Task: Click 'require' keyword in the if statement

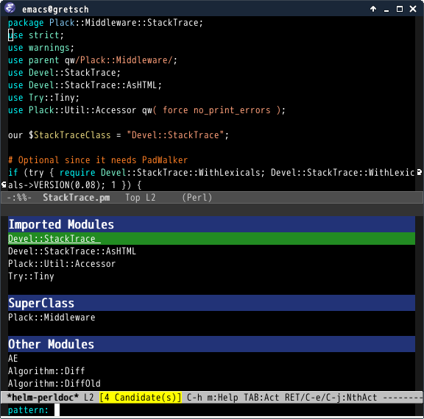Action: pyautogui.click(x=77, y=173)
